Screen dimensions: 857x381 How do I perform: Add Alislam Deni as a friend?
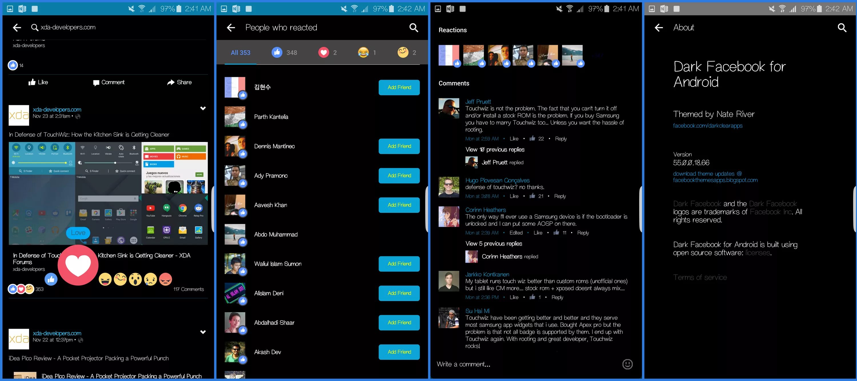(x=399, y=293)
